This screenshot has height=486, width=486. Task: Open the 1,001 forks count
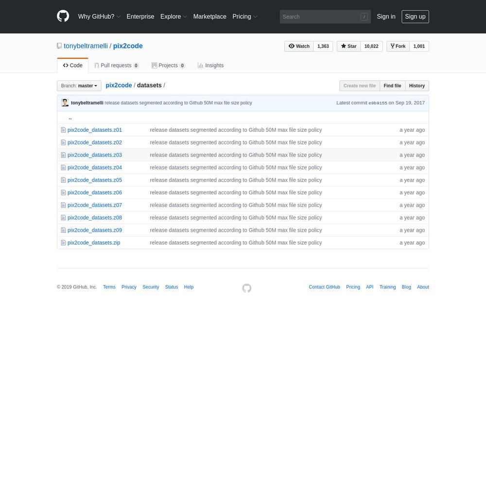pyautogui.click(x=419, y=46)
